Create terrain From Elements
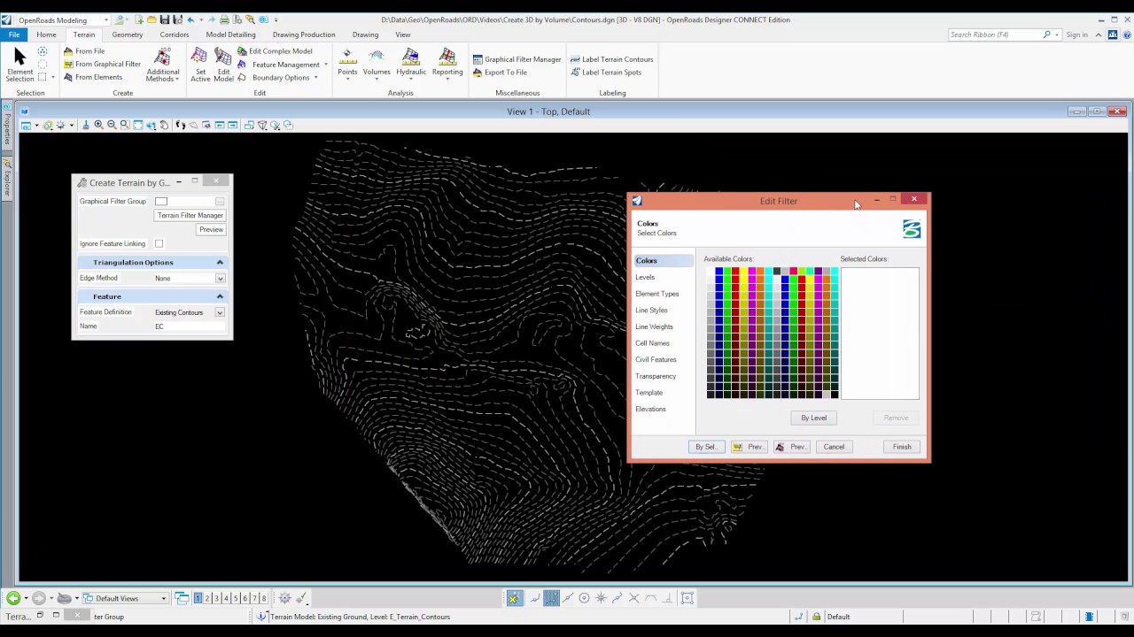Screen dimensions: 1134x637 tap(93, 77)
